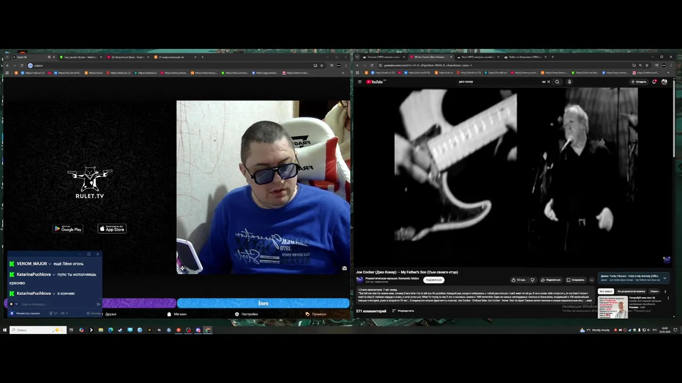The height and width of the screenshot is (383, 682).
Task: Click the YouTube logo
Action: tap(375, 82)
